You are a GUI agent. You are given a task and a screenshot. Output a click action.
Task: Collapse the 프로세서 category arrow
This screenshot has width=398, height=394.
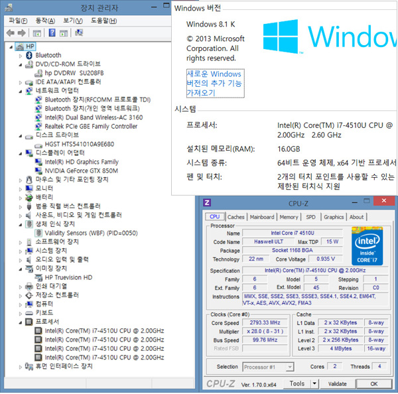(21, 322)
